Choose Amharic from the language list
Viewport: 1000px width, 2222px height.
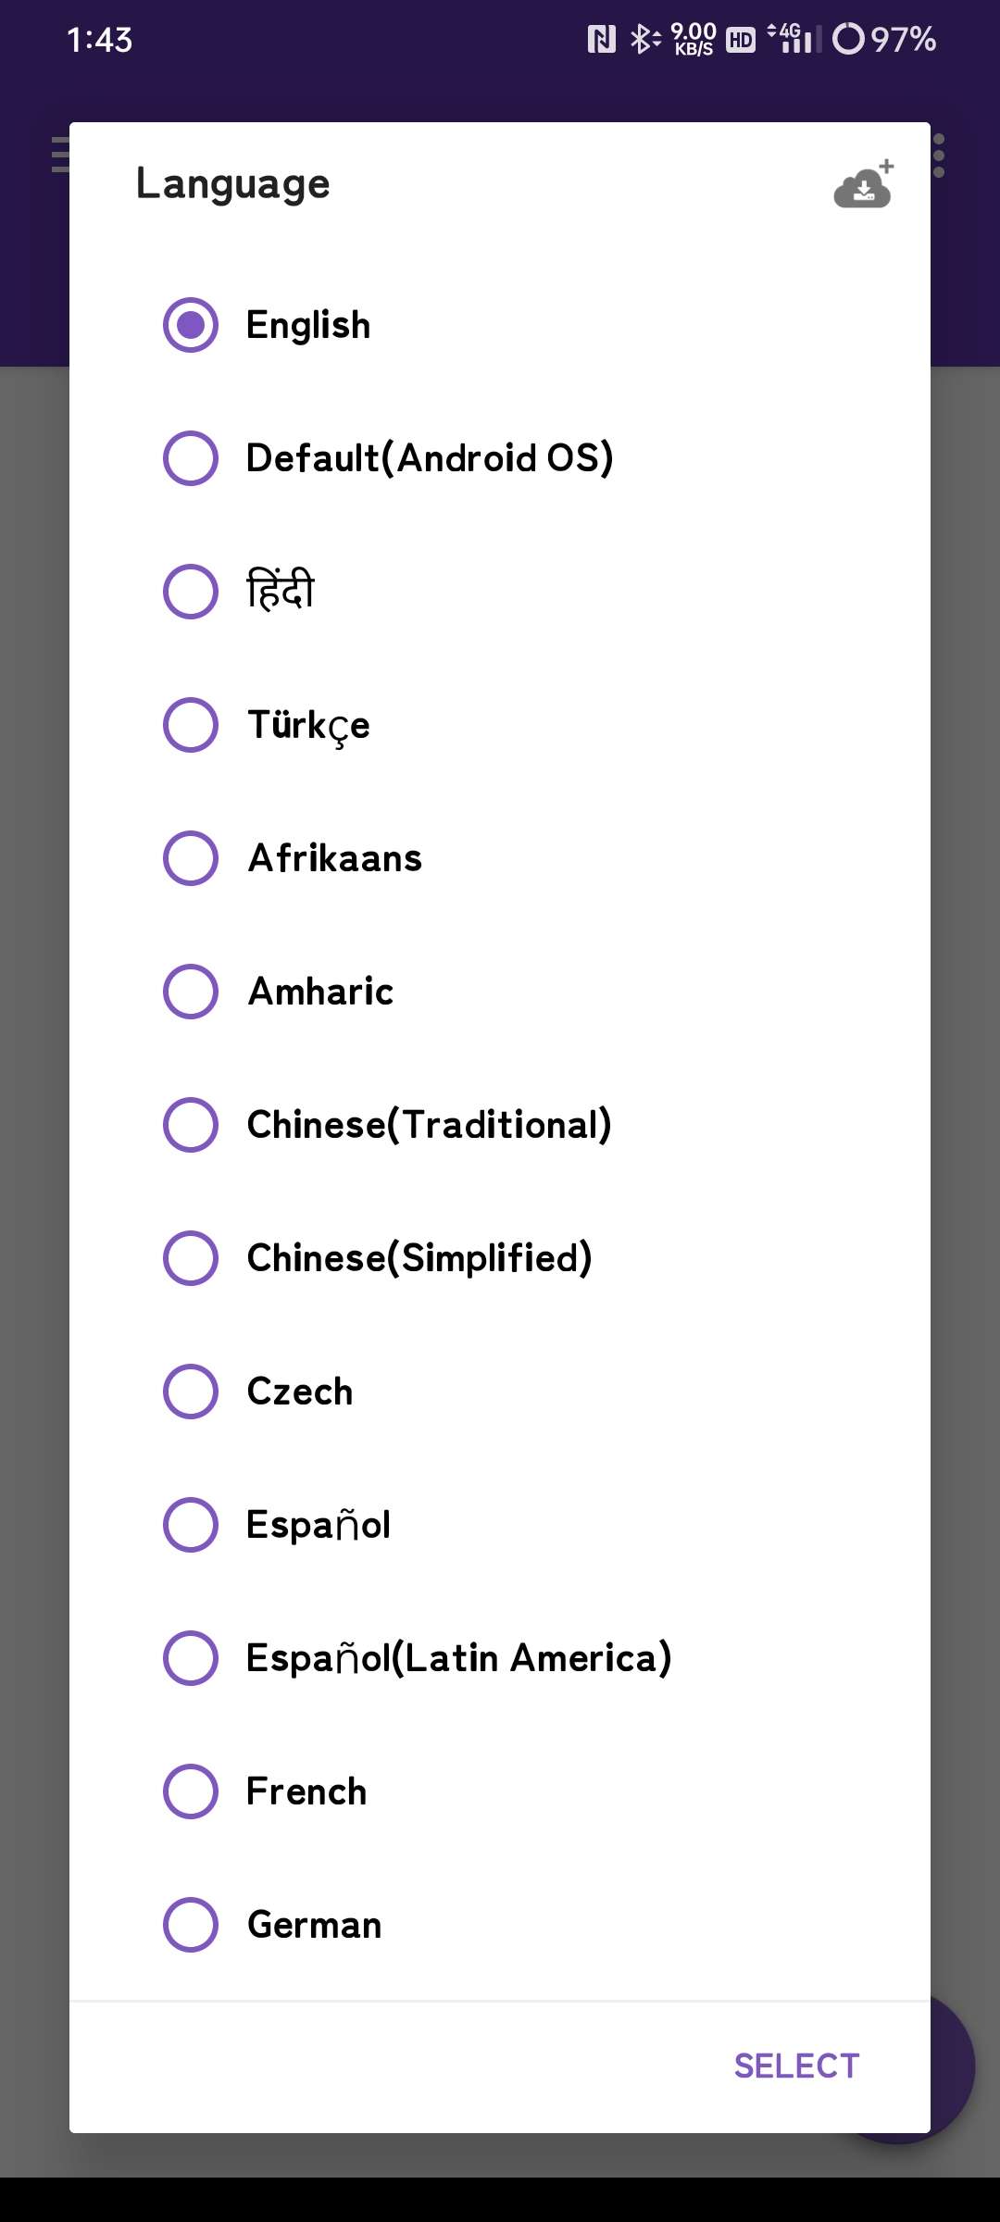(x=191, y=992)
